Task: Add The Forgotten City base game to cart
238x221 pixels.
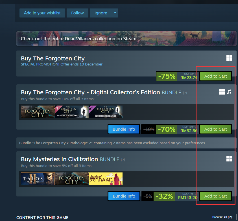Action: [215, 76]
